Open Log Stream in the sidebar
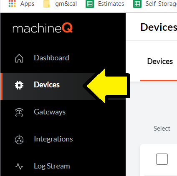The height and width of the screenshot is (176, 177). tap(52, 166)
